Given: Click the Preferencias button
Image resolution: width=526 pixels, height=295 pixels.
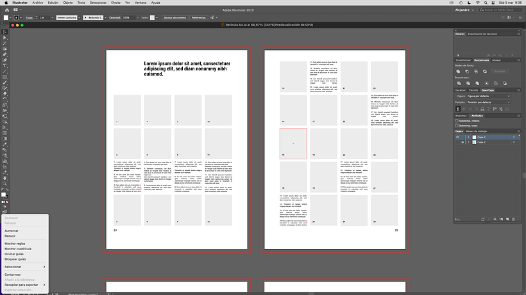Looking at the screenshot, I should pyautogui.click(x=199, y=18).
